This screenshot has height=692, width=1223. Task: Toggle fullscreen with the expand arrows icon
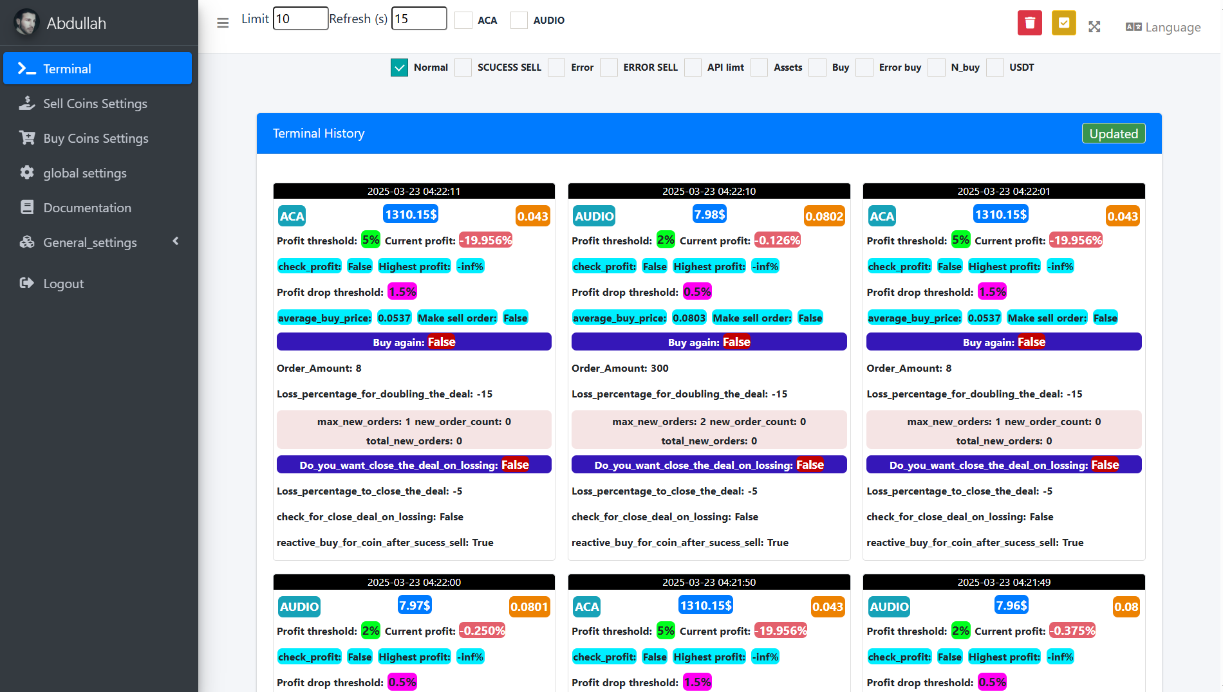[x=1094, y=27]
